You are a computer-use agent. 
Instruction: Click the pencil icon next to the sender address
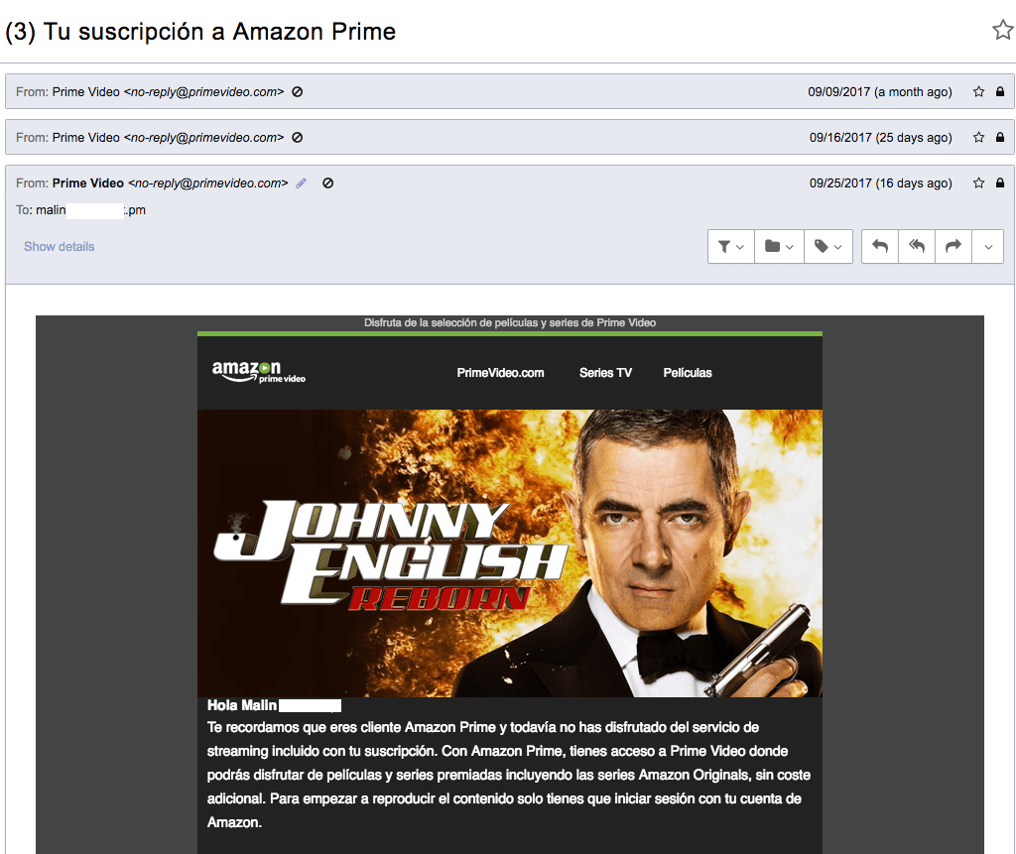pyautogui.click(x=302, y=183)
